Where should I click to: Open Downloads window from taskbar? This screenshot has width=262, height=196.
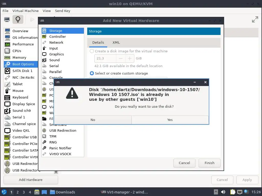click(62, 192)
